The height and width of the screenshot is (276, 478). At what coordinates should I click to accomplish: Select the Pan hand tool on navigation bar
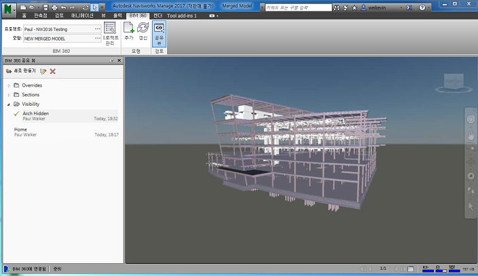(x=471, y=135)
